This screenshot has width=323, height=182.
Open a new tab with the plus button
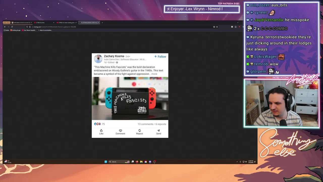click(102, 22)
